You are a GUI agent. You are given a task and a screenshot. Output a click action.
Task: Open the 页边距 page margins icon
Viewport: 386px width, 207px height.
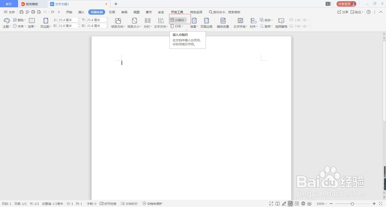point(46,21)
